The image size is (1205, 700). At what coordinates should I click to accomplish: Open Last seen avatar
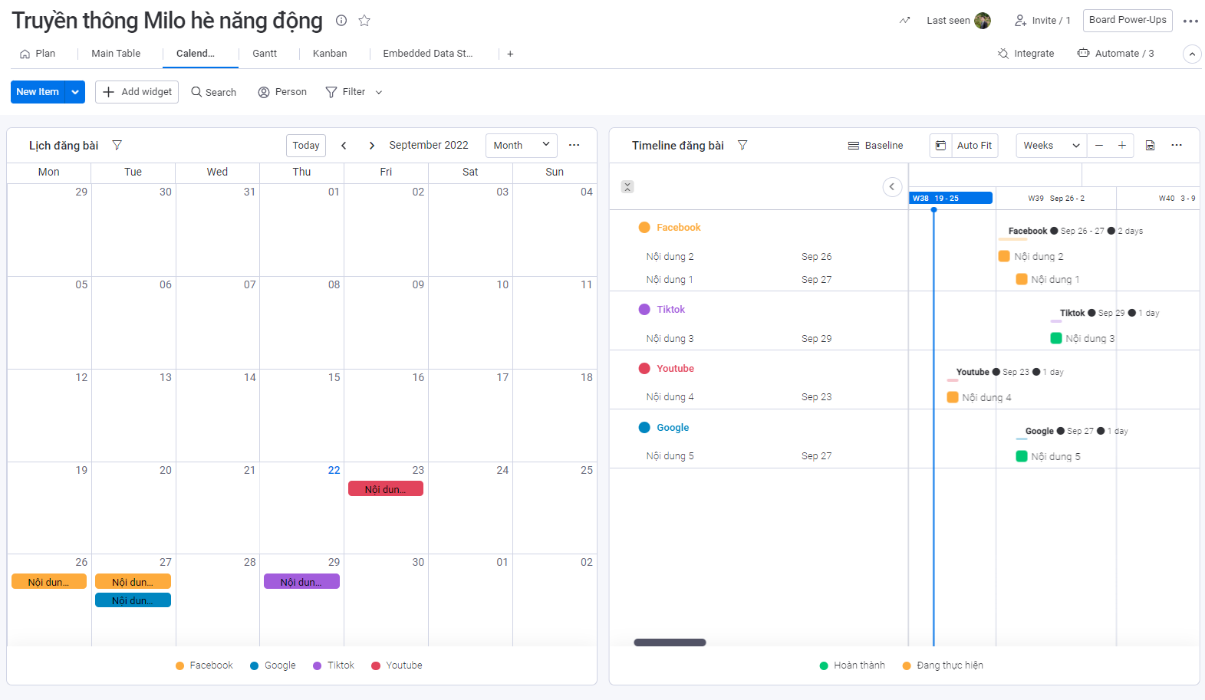tap(983, 21)
